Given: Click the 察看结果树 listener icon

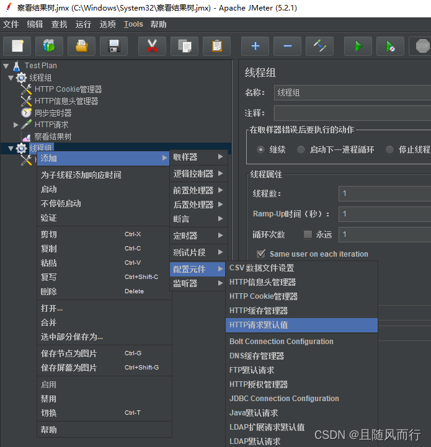Looking at the screenshot, I should pyautogui.click(x=26, y=137).
